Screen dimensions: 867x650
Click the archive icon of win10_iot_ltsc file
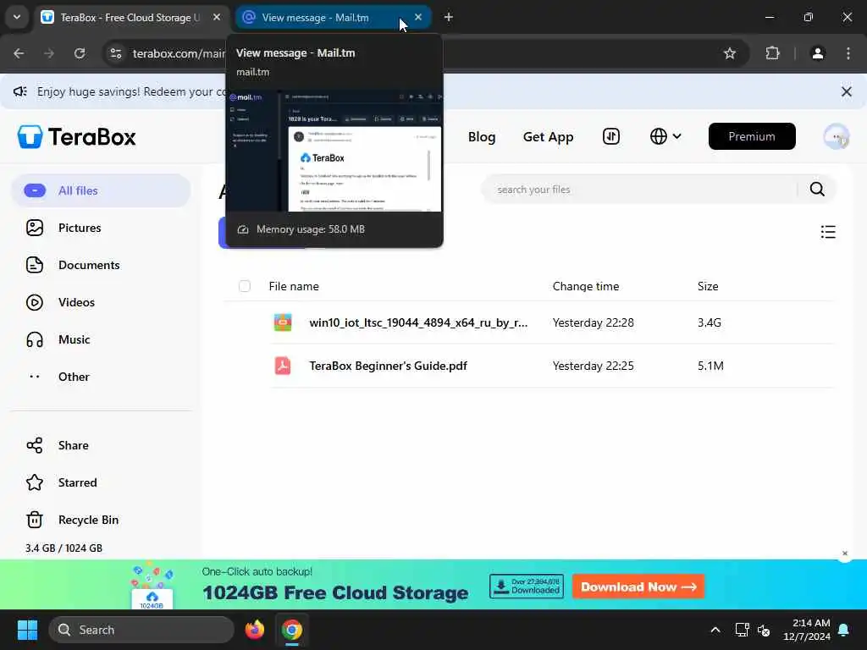tap(283, 322)
